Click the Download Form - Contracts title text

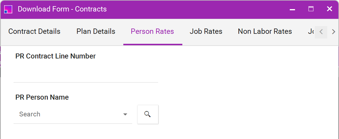coord(62,9)
